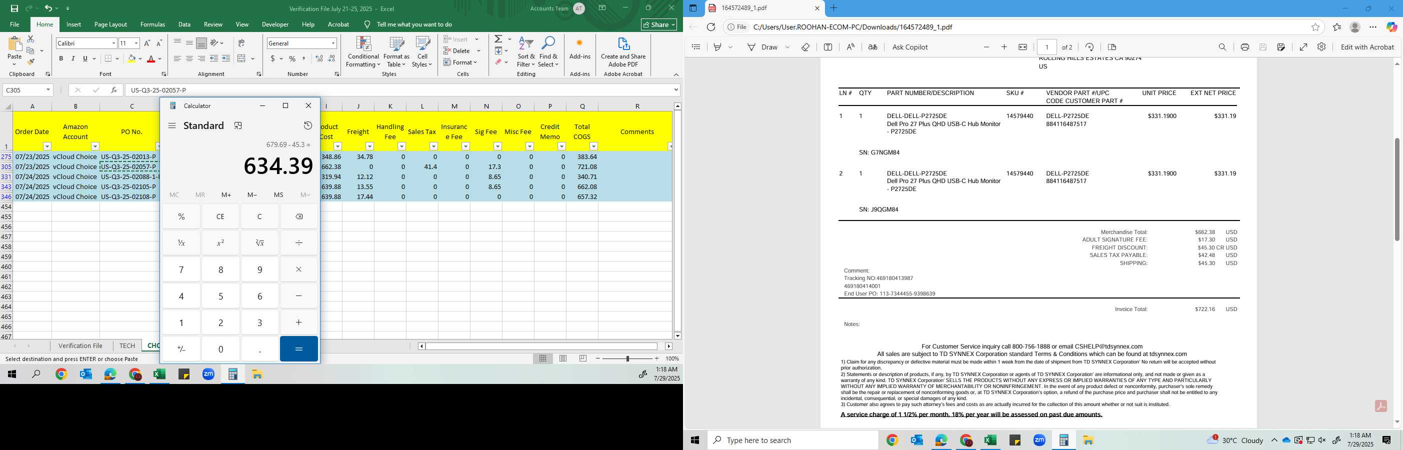Click the CE button in Calculator
This screenshot has width=1403, height=450.
coord(220,216)
